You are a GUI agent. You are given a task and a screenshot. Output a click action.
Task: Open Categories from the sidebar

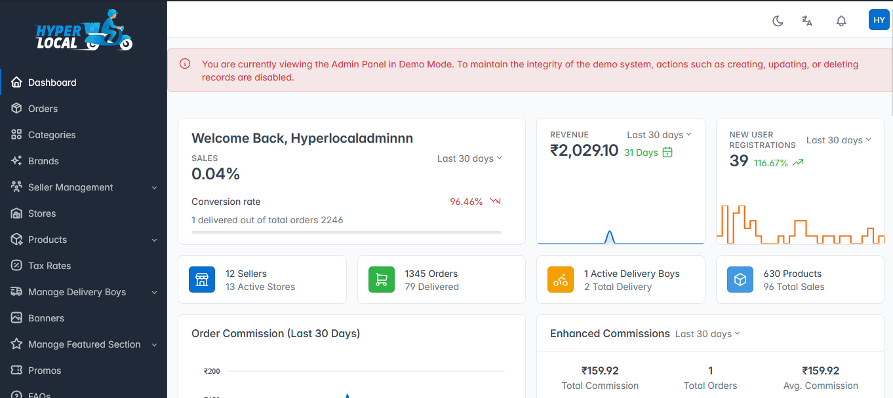tap(51, 135)
